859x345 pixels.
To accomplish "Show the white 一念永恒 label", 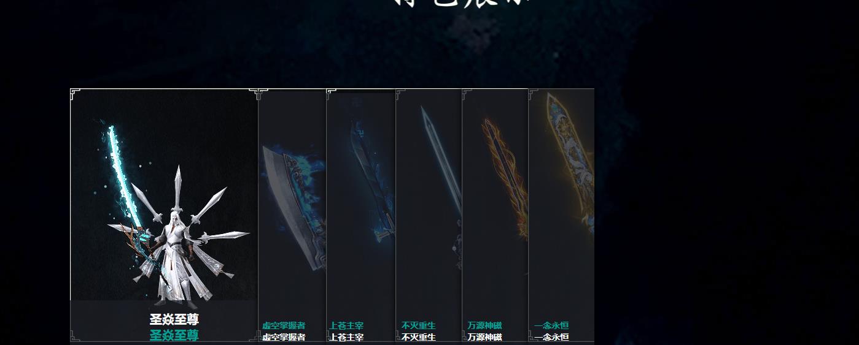I will [551, 337].
